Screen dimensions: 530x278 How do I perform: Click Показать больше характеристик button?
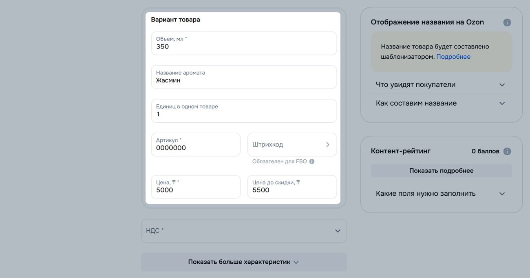tap(244, 262)
